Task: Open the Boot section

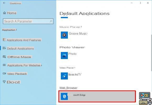Action: point(12,82)
